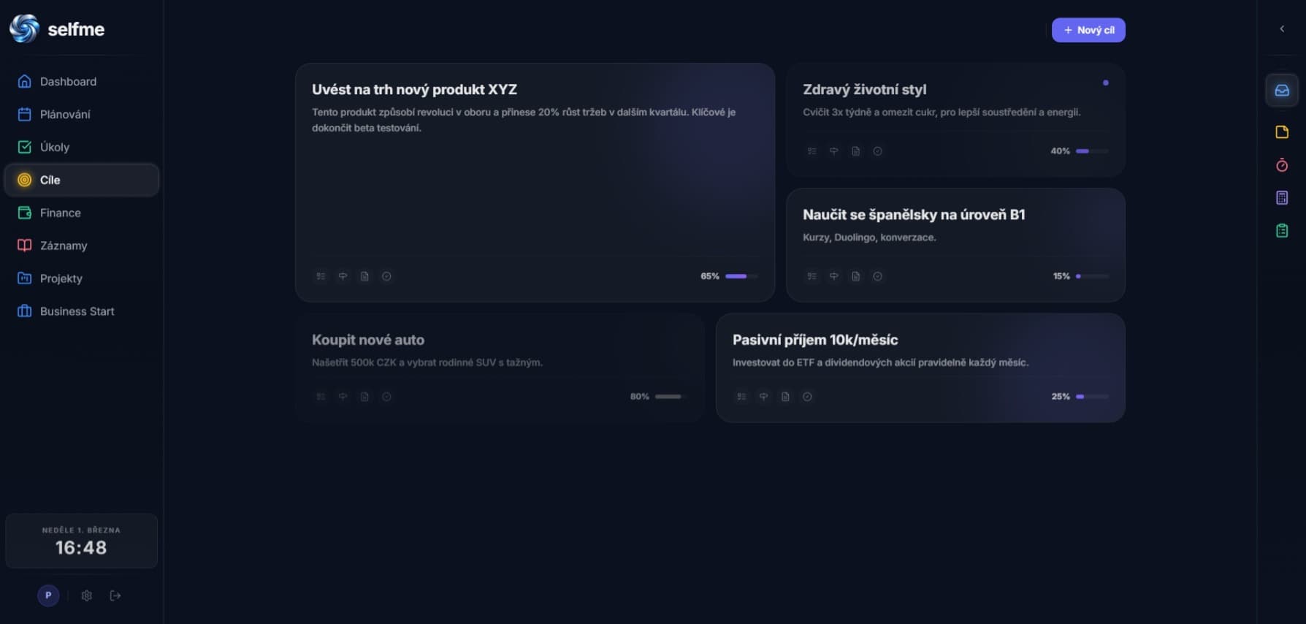Create a goal via the Nový cíl button
This screenshot has width=1306, height=624.
pos(1088,30)
